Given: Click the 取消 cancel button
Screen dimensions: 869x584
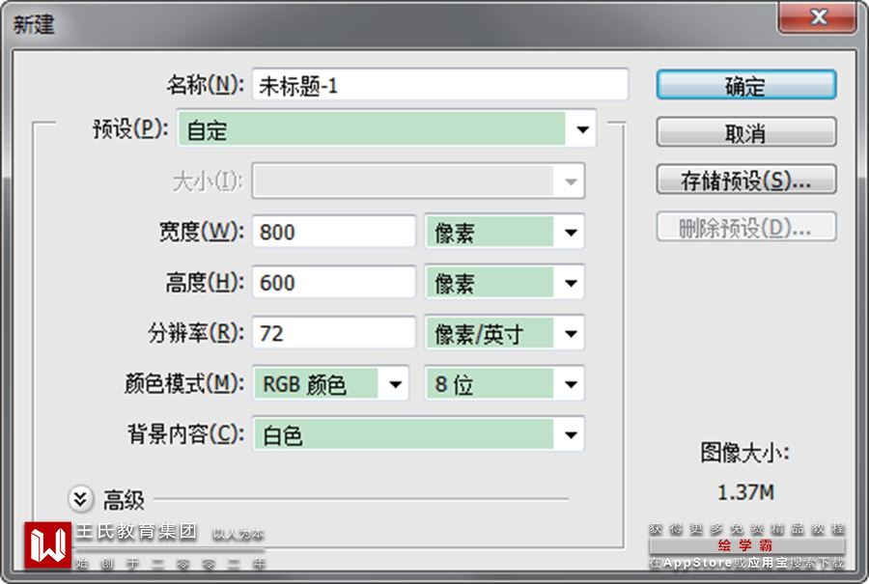Looking at the screenshot, I should coord(746,132).
